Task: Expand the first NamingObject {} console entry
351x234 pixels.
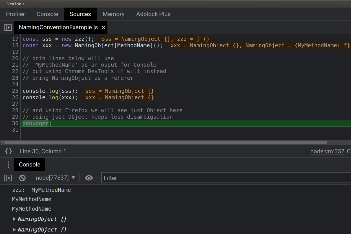Action: (x=14, y=219)
